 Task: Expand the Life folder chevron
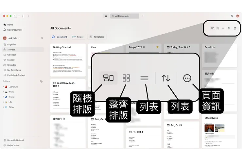[3, 102]
